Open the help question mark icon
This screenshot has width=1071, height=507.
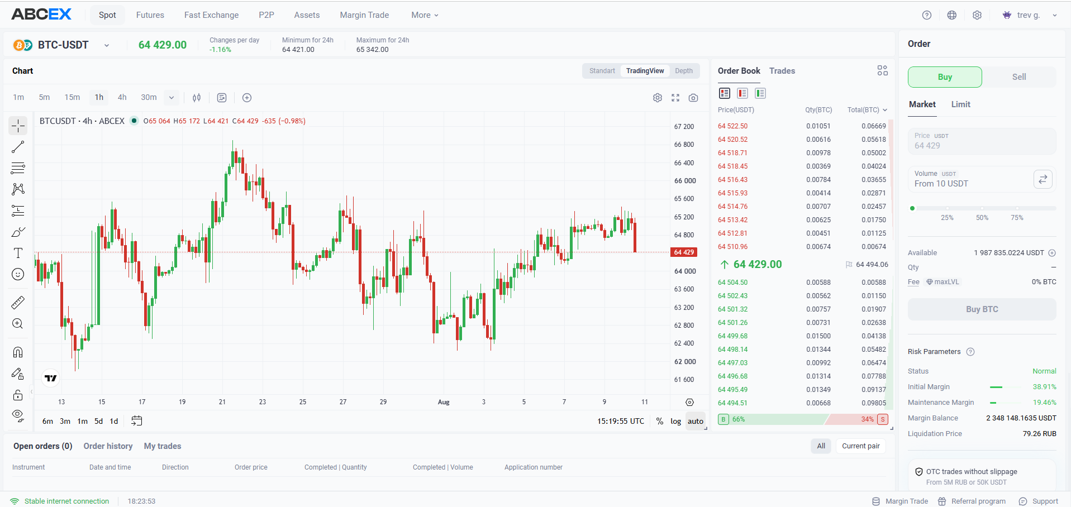click(927, 15)
